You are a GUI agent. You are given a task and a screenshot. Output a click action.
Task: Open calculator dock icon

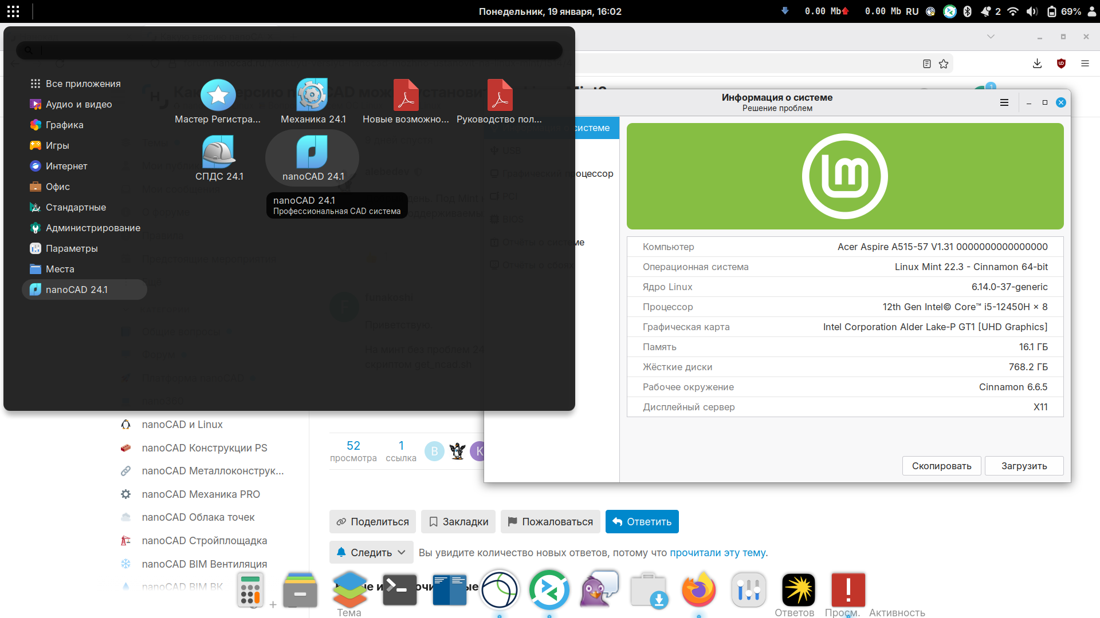coord(250,590)
